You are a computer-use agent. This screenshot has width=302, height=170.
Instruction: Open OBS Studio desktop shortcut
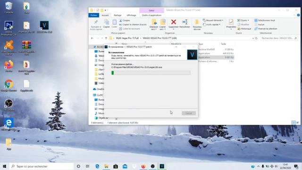point(8,105)
